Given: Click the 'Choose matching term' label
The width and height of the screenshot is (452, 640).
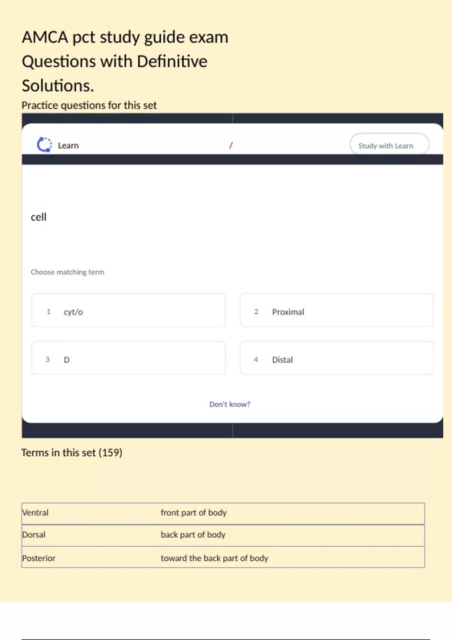Looking at the screenshot, I should (67, 272).
